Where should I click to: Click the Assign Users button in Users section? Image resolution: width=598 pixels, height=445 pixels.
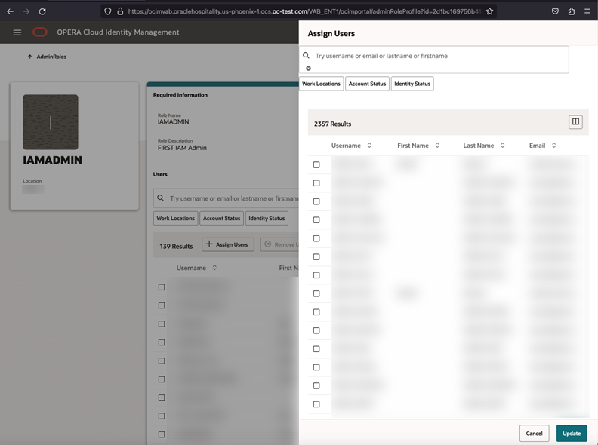(228, 244)
